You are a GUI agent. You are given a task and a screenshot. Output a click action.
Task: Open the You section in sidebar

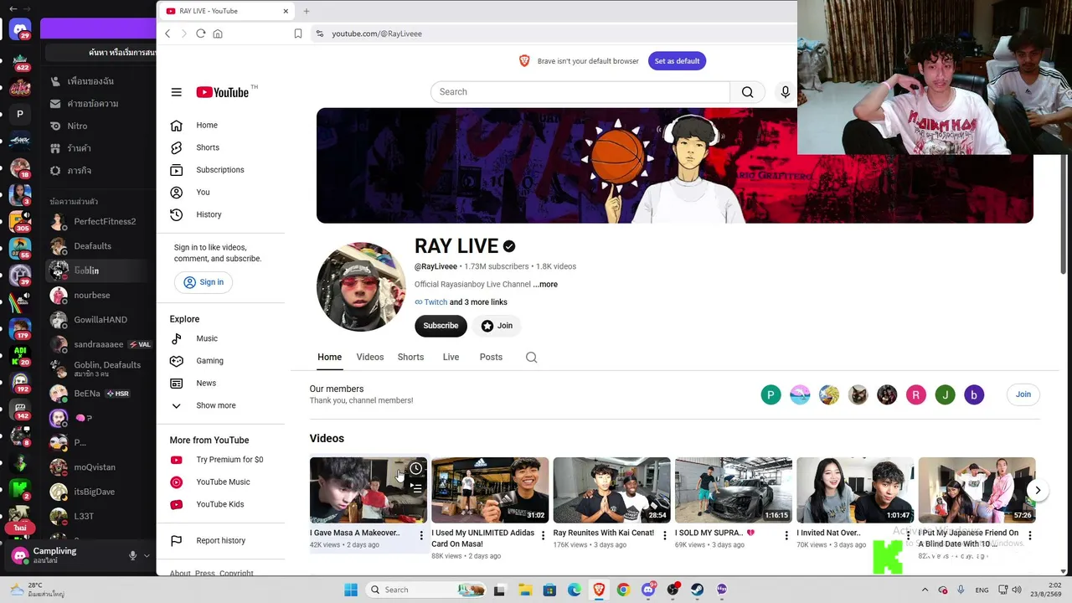point(203,193)
